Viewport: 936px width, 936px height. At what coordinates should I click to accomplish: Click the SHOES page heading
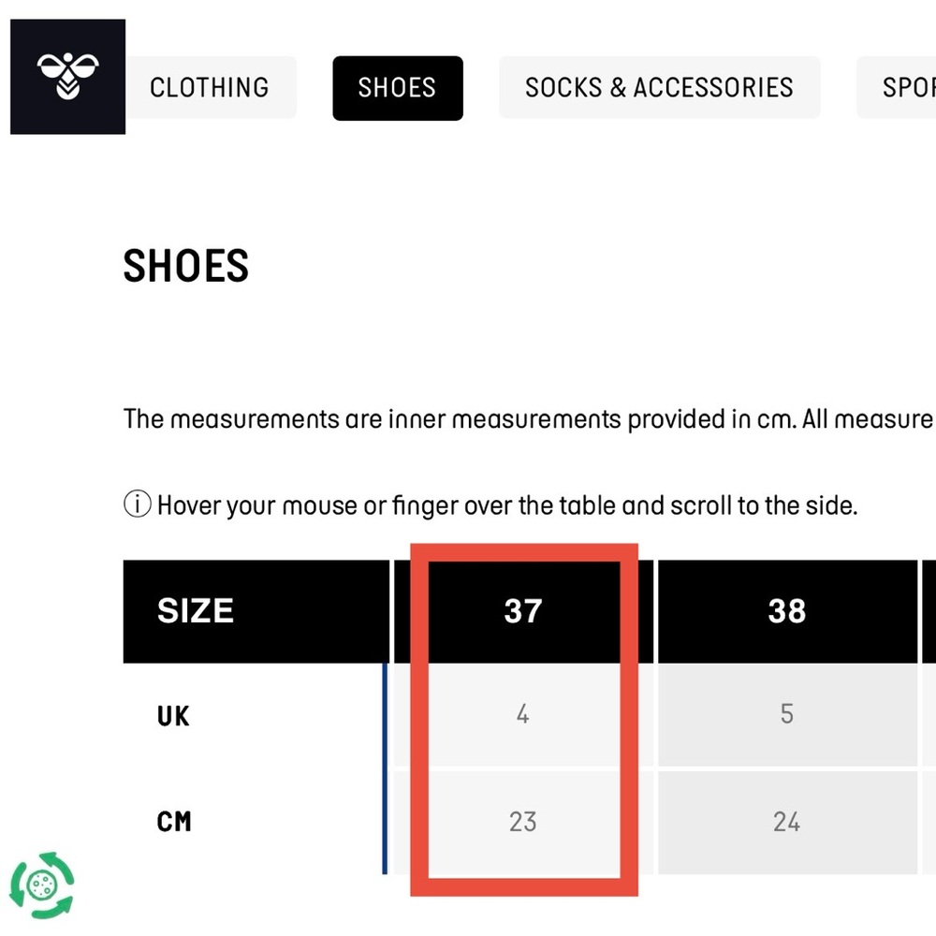[185, 266]
